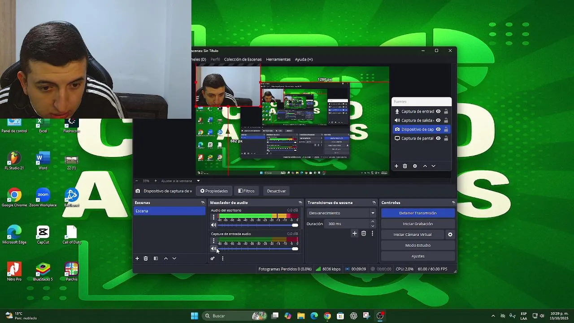Open Ajustes settings button

pyautogui.click(x=417, y=256)
